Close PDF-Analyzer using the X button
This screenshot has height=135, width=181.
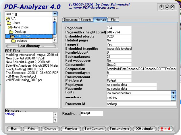[172, 7]
